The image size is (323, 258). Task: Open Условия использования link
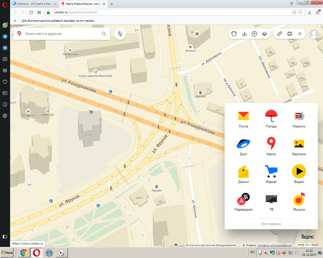point(275,245)
